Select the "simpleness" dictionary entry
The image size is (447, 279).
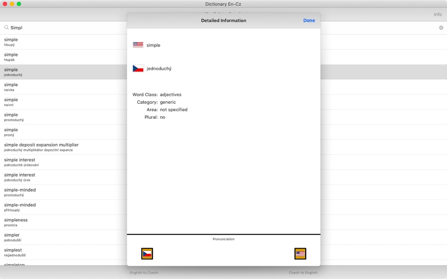(x=61, y=222)
